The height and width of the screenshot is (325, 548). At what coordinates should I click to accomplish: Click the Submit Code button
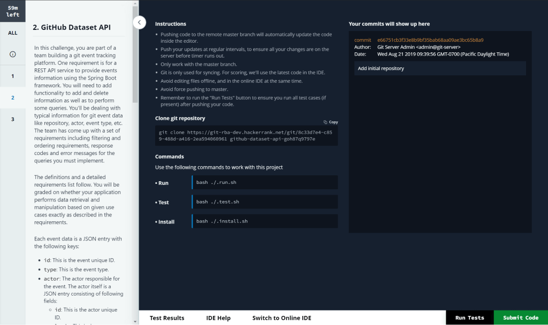coord(521,318)
